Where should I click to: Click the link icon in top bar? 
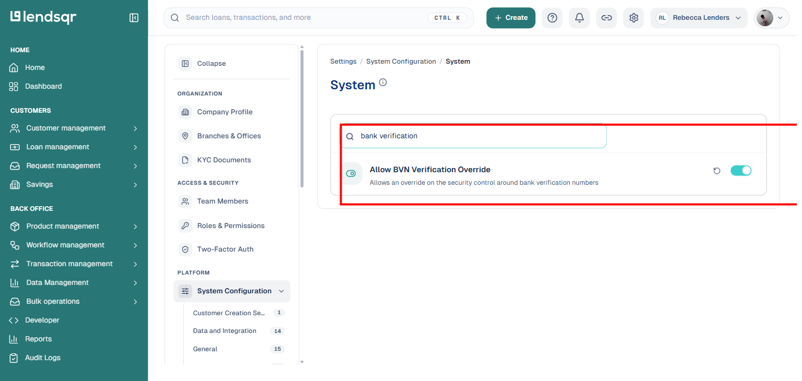click(x=607, y=18)
